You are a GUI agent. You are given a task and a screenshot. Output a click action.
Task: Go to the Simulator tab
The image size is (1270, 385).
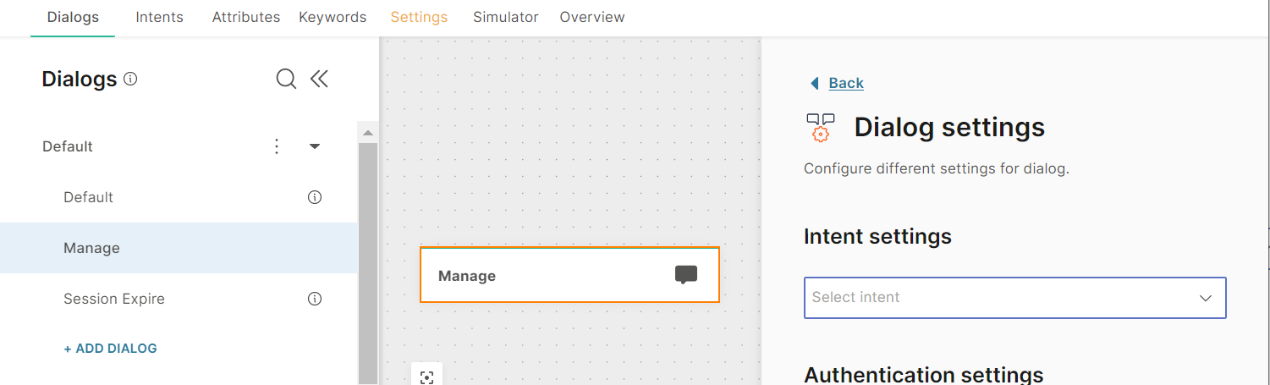tap(506, 17)
